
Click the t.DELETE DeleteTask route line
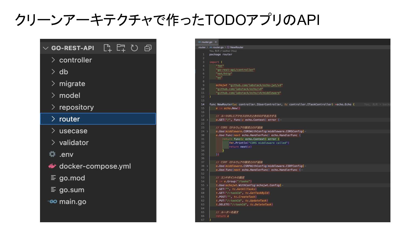244,204
